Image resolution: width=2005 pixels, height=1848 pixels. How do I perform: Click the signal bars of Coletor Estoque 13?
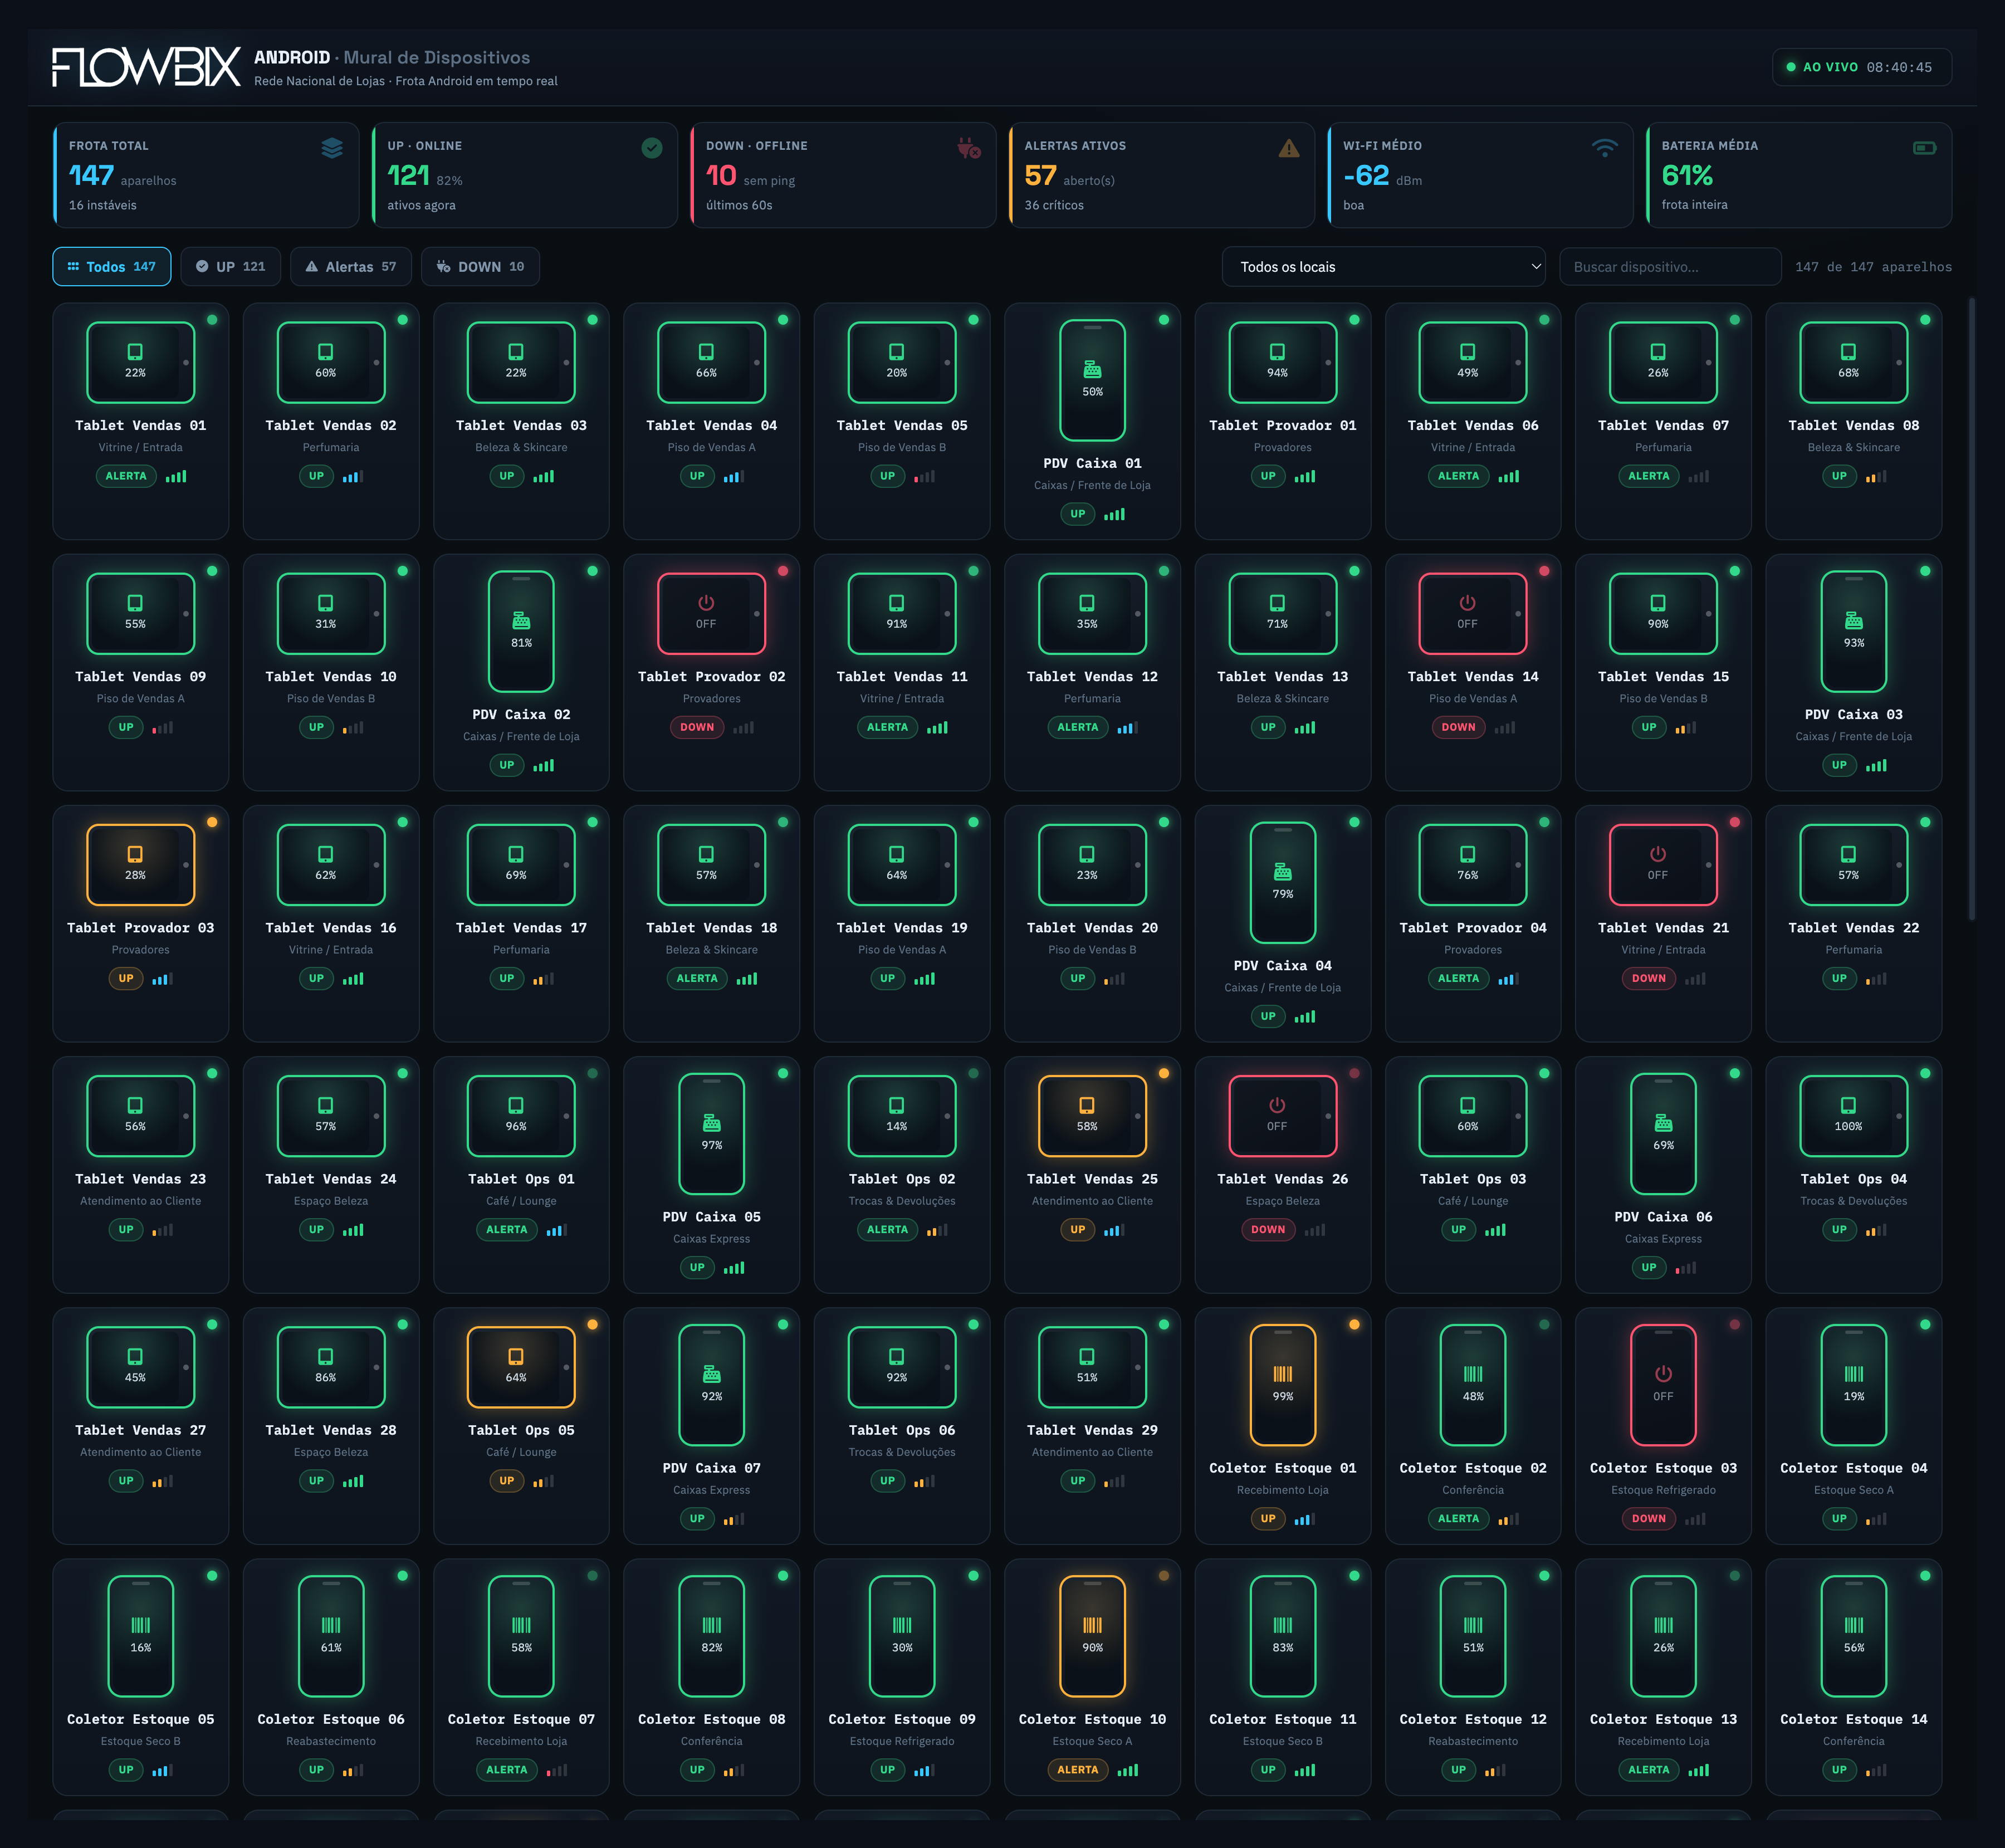[1698, 1770]
